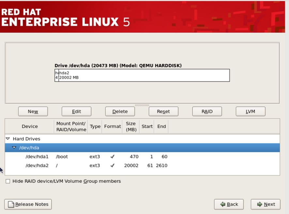Click the pane divider grip handle below diagram

click(x=142, y=105)
